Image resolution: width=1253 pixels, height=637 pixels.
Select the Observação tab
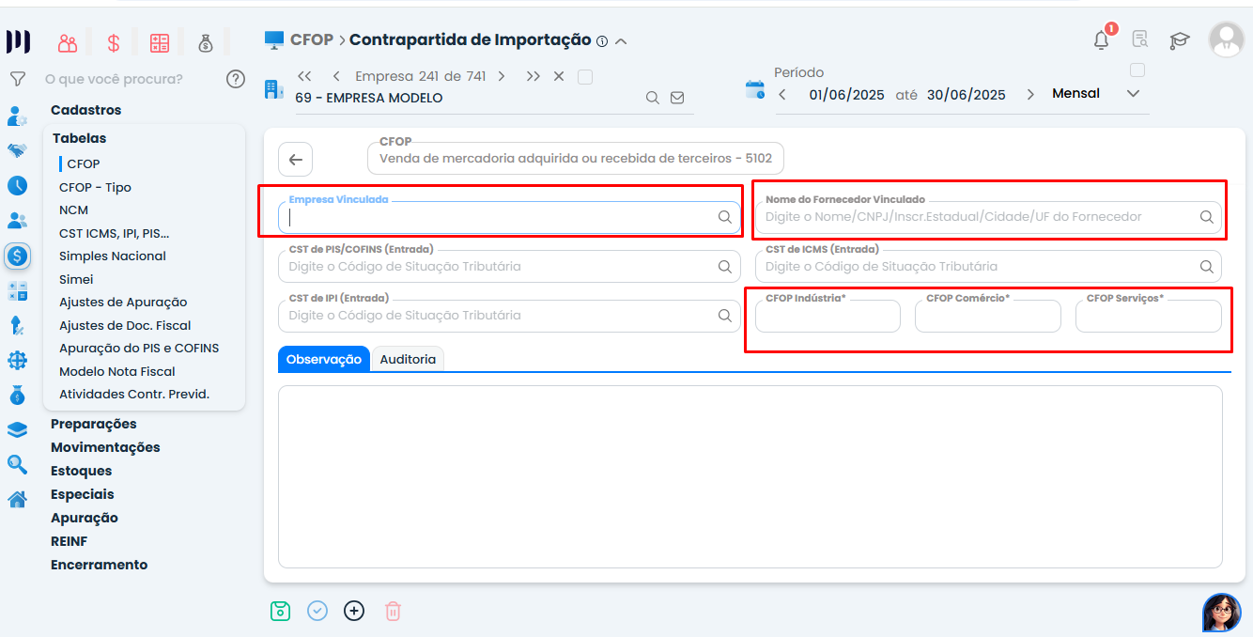click(x=324, y=359)
